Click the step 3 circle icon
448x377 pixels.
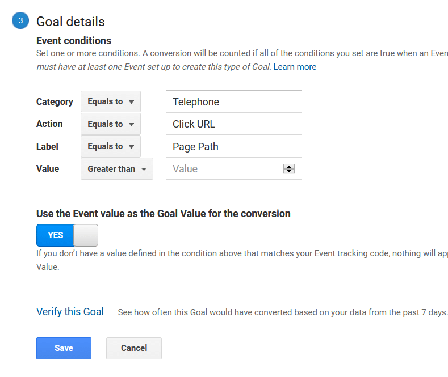20,20
